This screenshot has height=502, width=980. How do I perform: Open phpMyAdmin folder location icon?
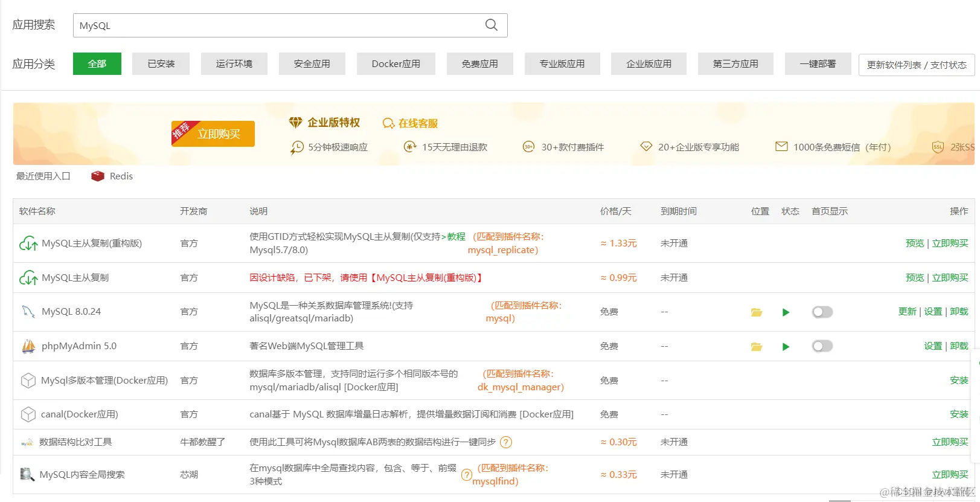coord(757,347)
